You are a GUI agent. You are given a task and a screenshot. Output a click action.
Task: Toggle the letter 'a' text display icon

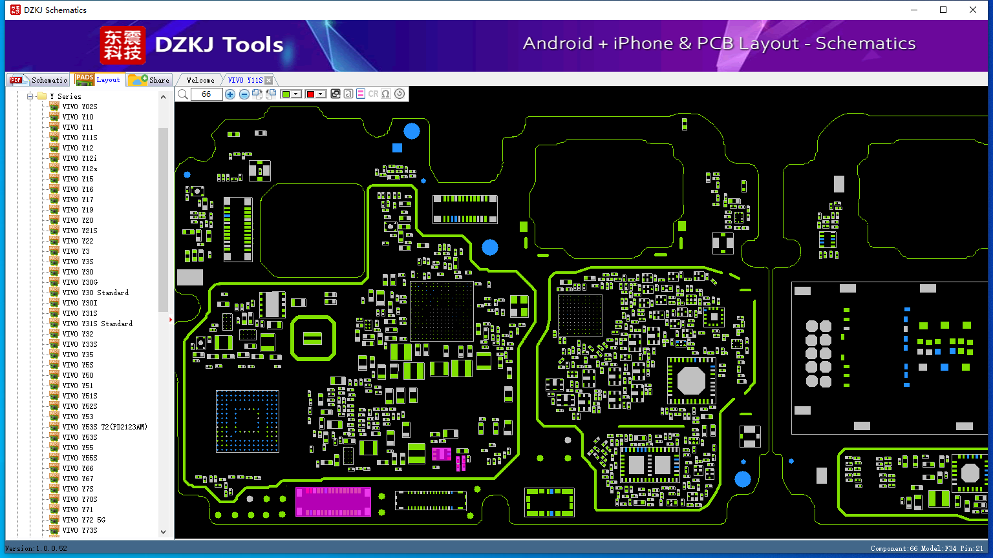(x=348, y=94)
